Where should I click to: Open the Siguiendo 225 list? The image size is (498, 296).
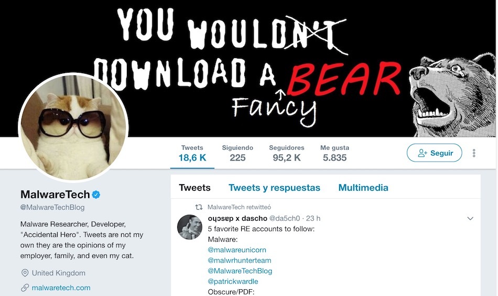click(x=237, y=153)
